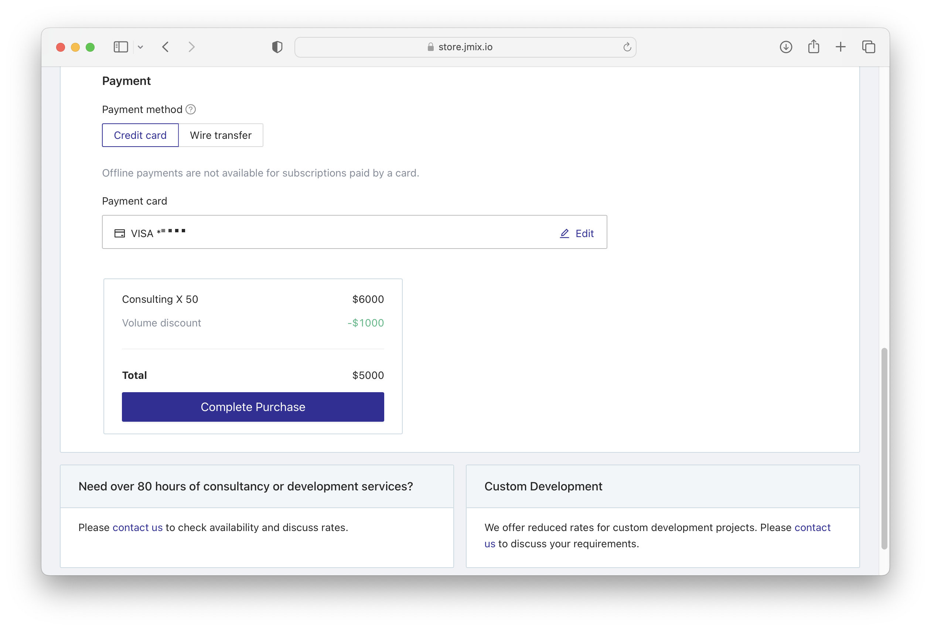Open a new tab with the plus icon
Viewport: 931px width, 630px height.
841,47
